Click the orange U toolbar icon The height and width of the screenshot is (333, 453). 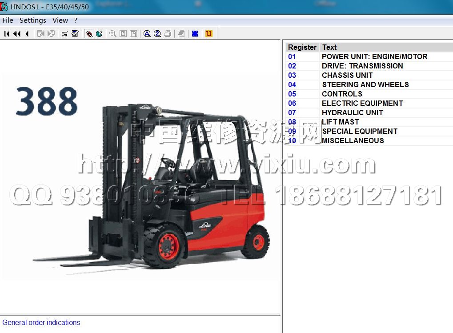tap(208, 34)
